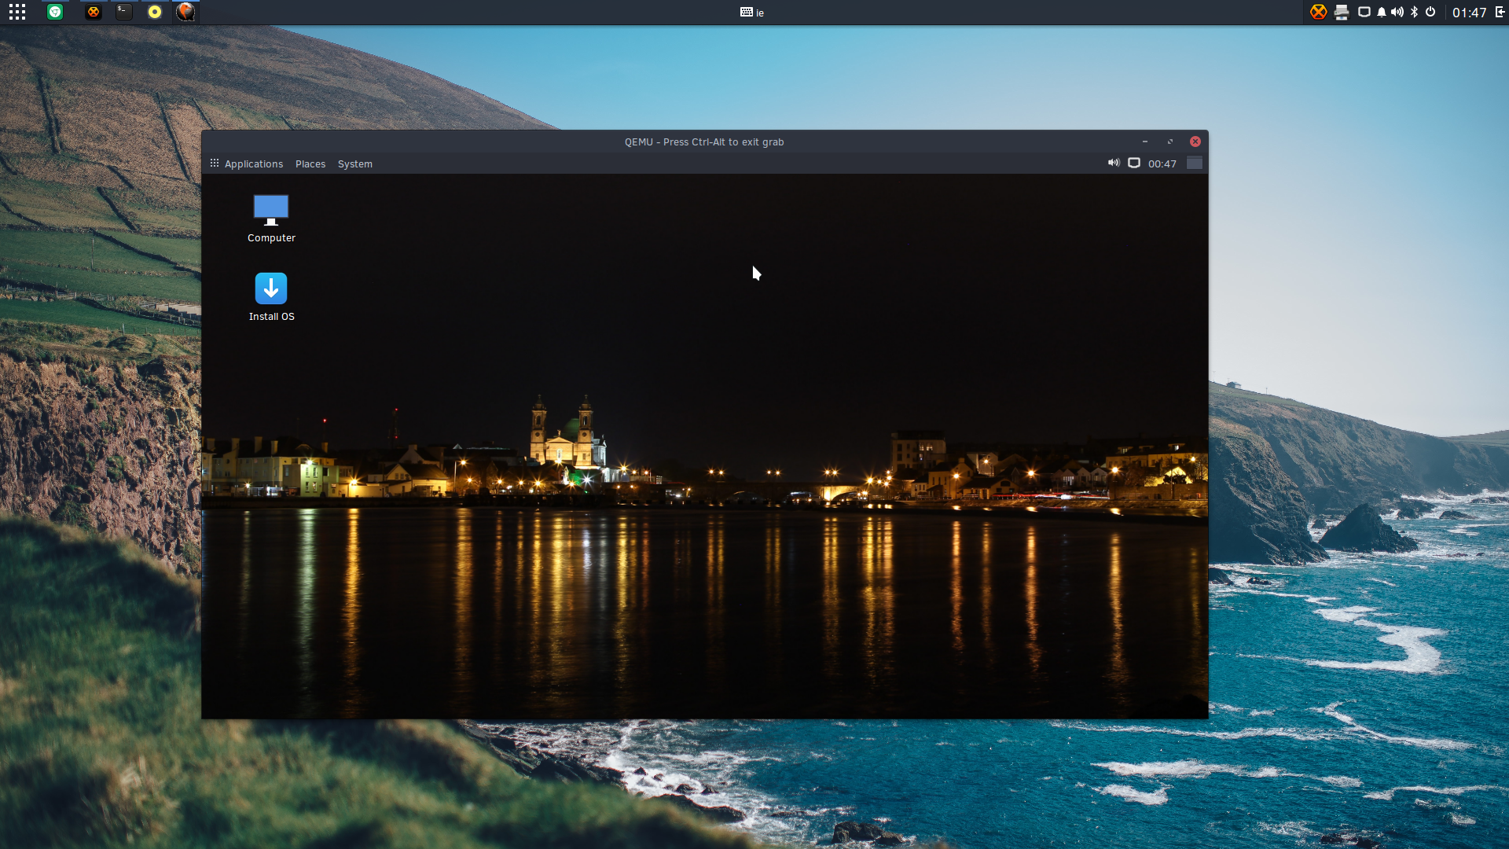The height and width of the screenshot is (849, 1509).
Task: Click the host clock showing 01:47
Action: click(x=1469, y=13)
